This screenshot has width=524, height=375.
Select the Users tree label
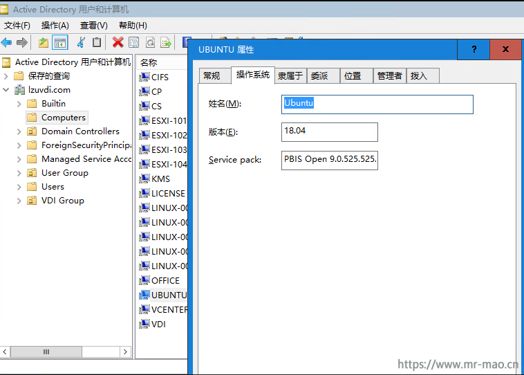(x=53, y=187)
